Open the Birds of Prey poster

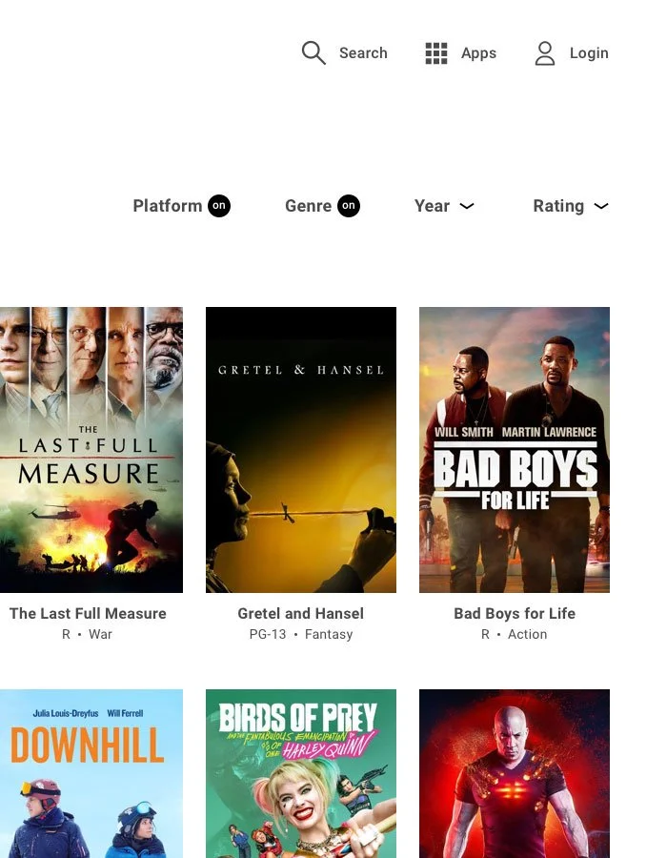click(301, 774)
